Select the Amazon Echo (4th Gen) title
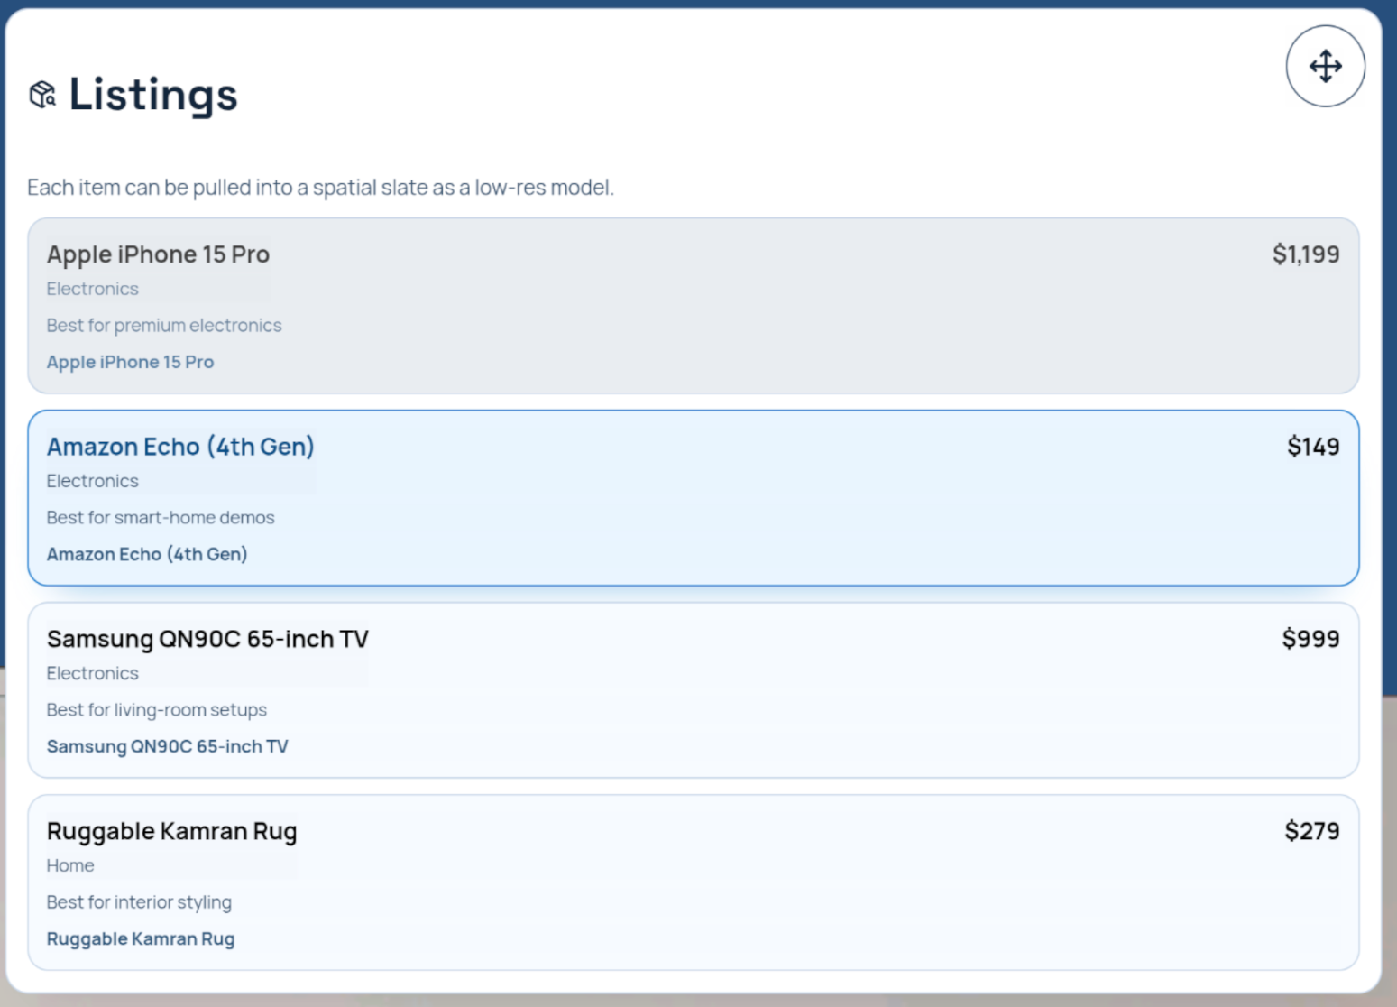 pyautogui.click(x=180, y=447)
